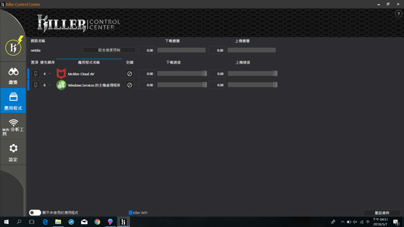Sort by 優先順序 column header
404x227 pixels.
pyautogui.click(x=47, y=62)
